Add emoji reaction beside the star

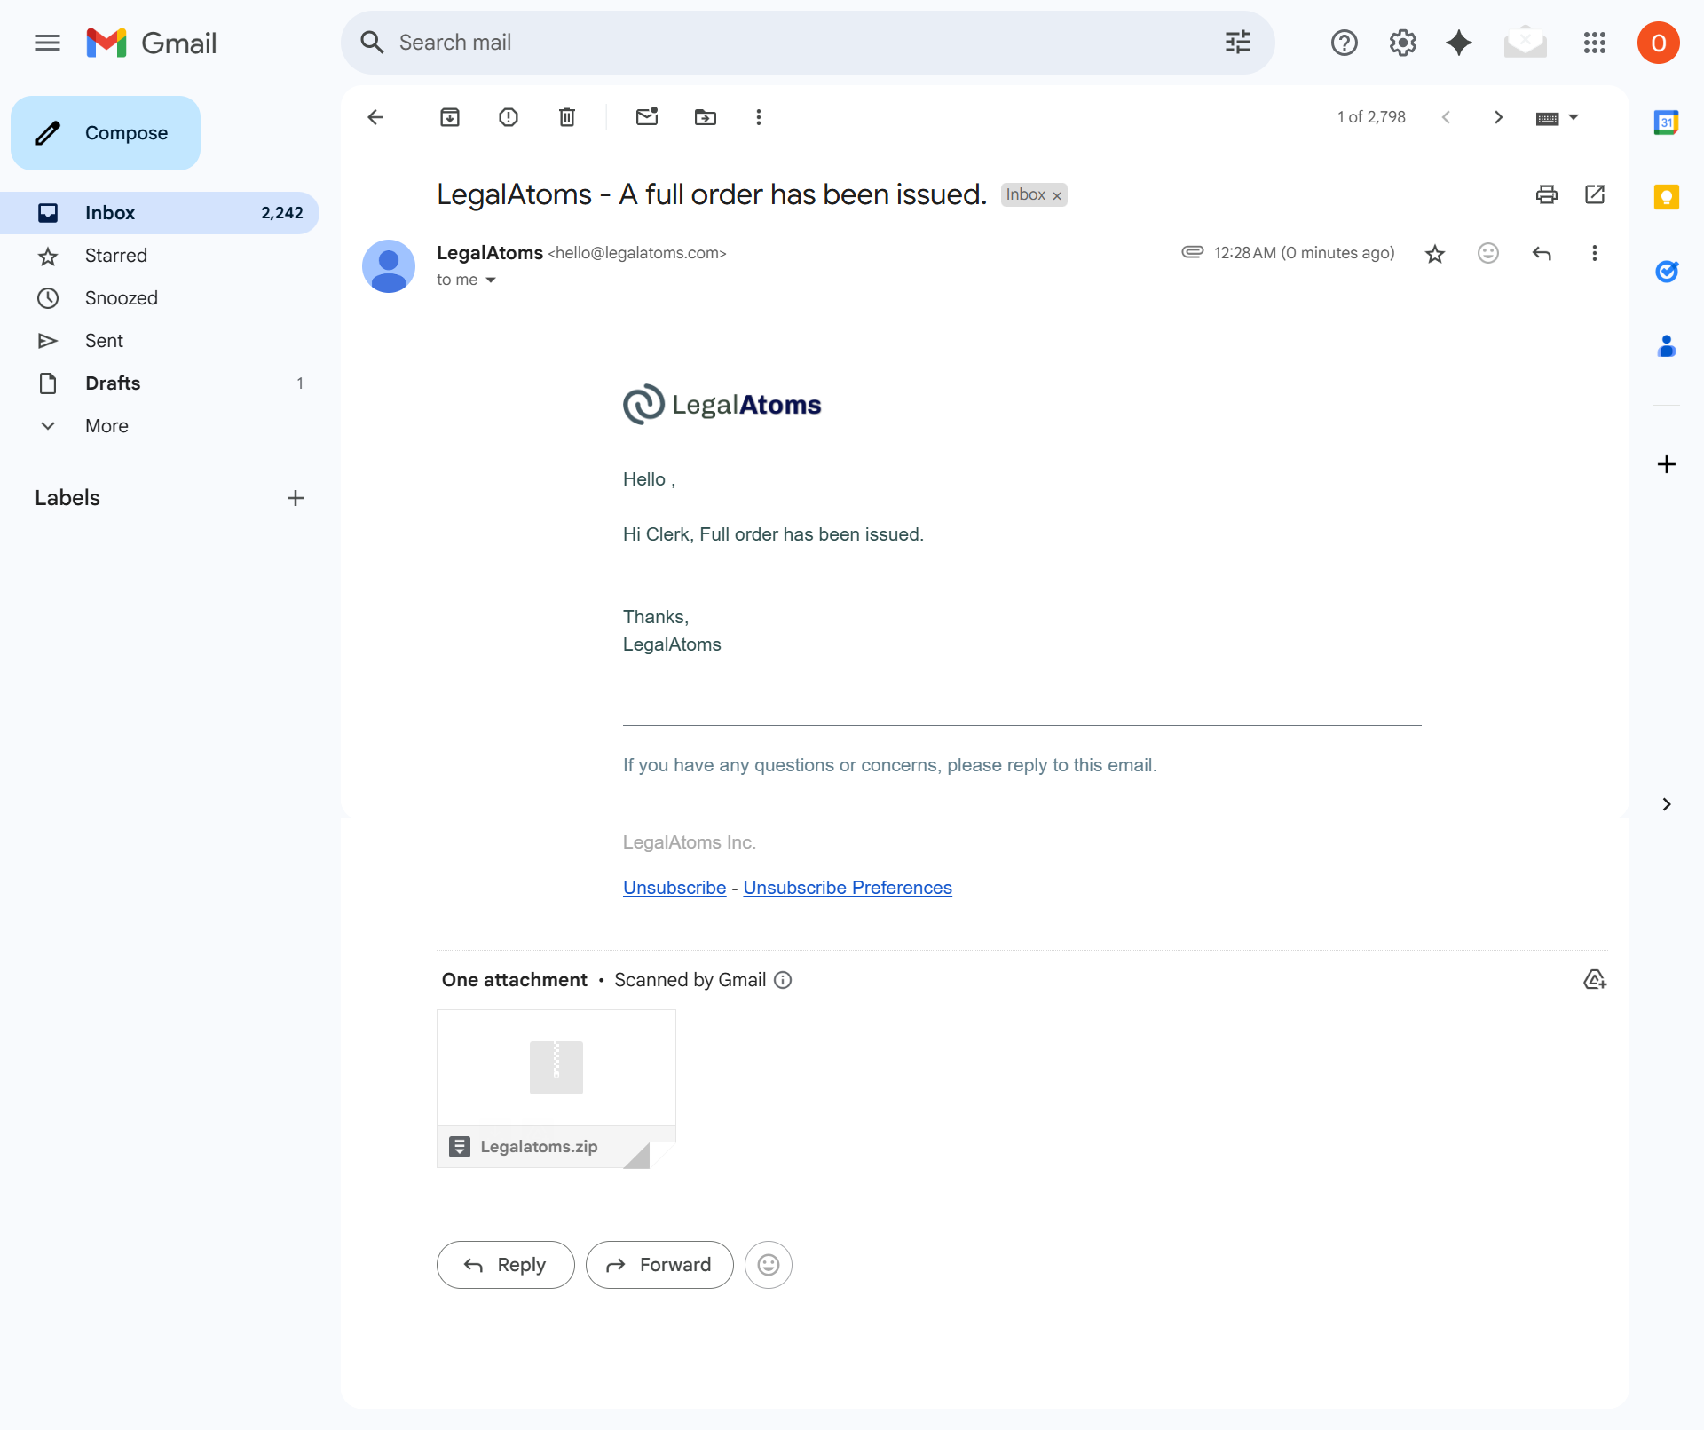pos(1487,254)
